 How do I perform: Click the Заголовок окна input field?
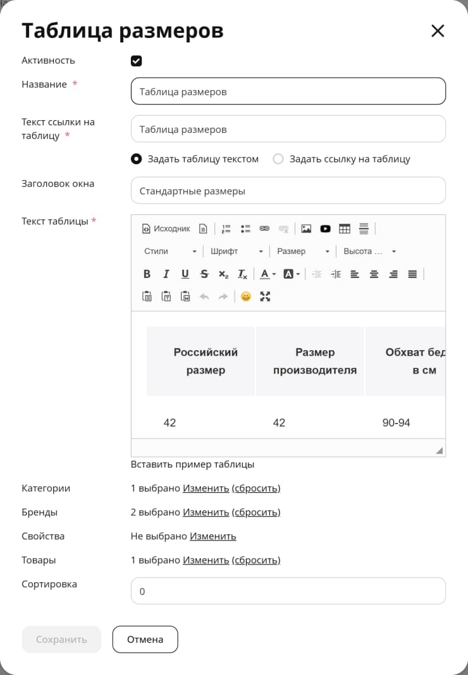coord(288,190)
